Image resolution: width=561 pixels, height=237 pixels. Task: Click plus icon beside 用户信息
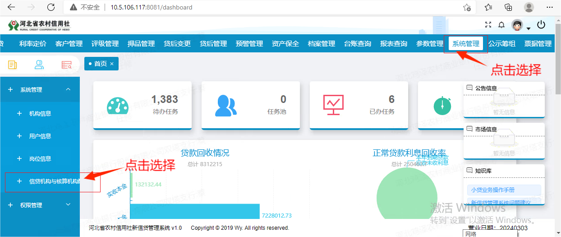[19, 136]
